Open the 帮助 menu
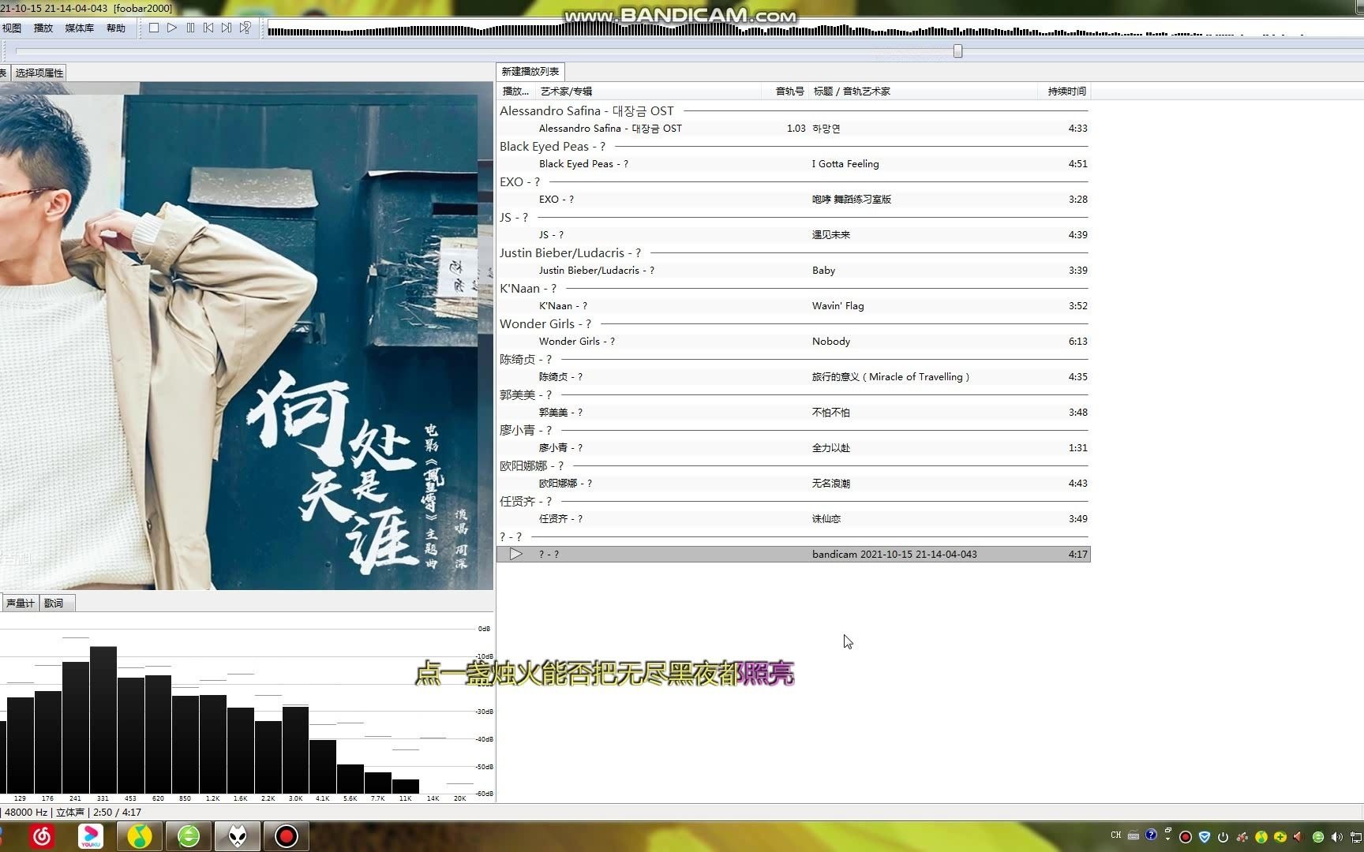This screenshot has width=1364, height=852. pos(116,28)
